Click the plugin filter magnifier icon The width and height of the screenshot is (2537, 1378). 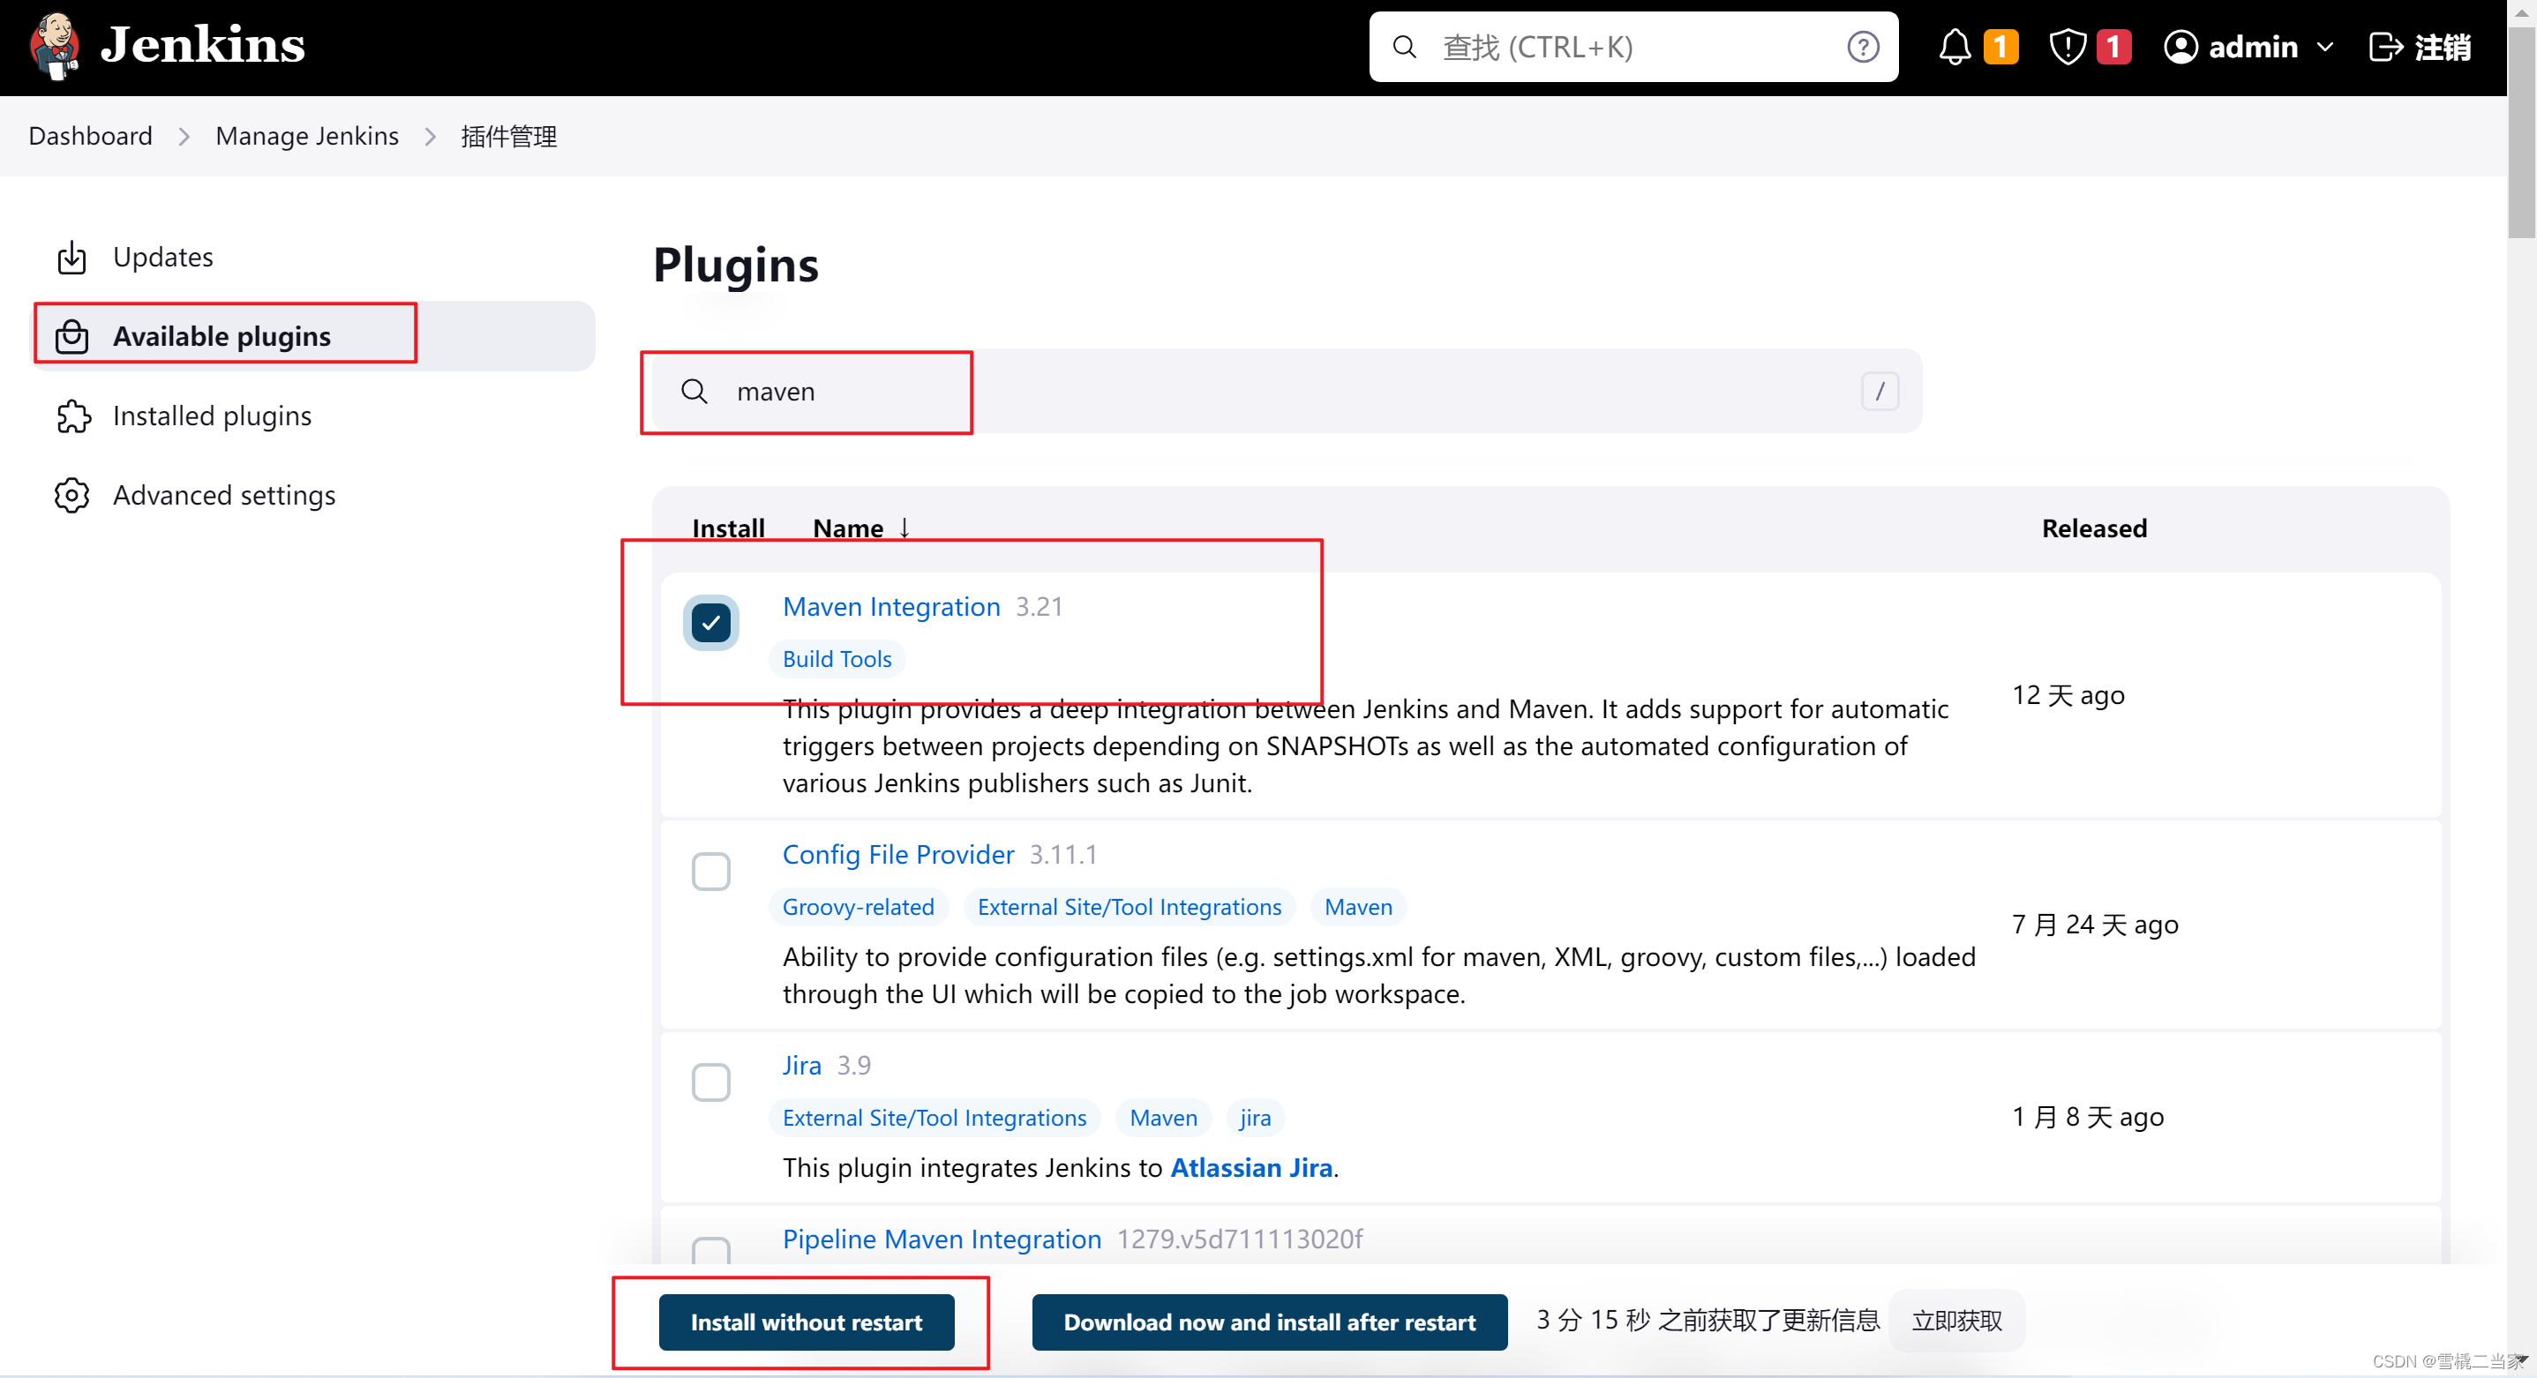tap(694, 392)
